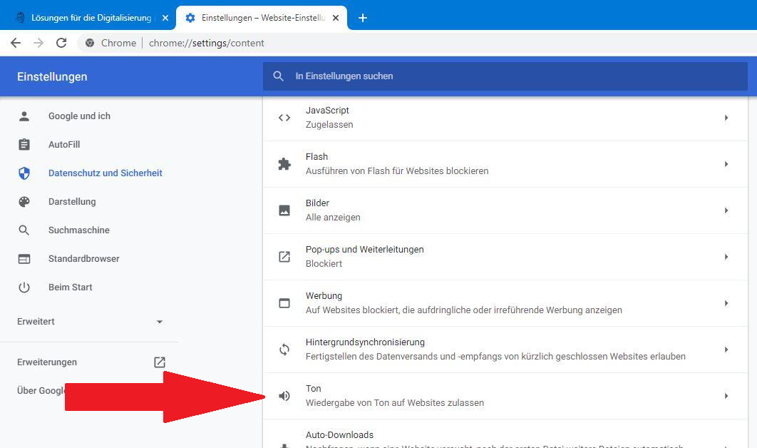Click the Hintergrundsynchronisierung sync icon
This screenshot has height=448, width=757.
(x=284, y=350)
